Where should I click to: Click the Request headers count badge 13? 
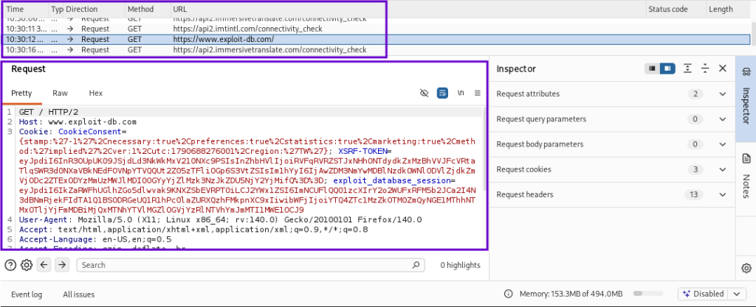(695, 194)
